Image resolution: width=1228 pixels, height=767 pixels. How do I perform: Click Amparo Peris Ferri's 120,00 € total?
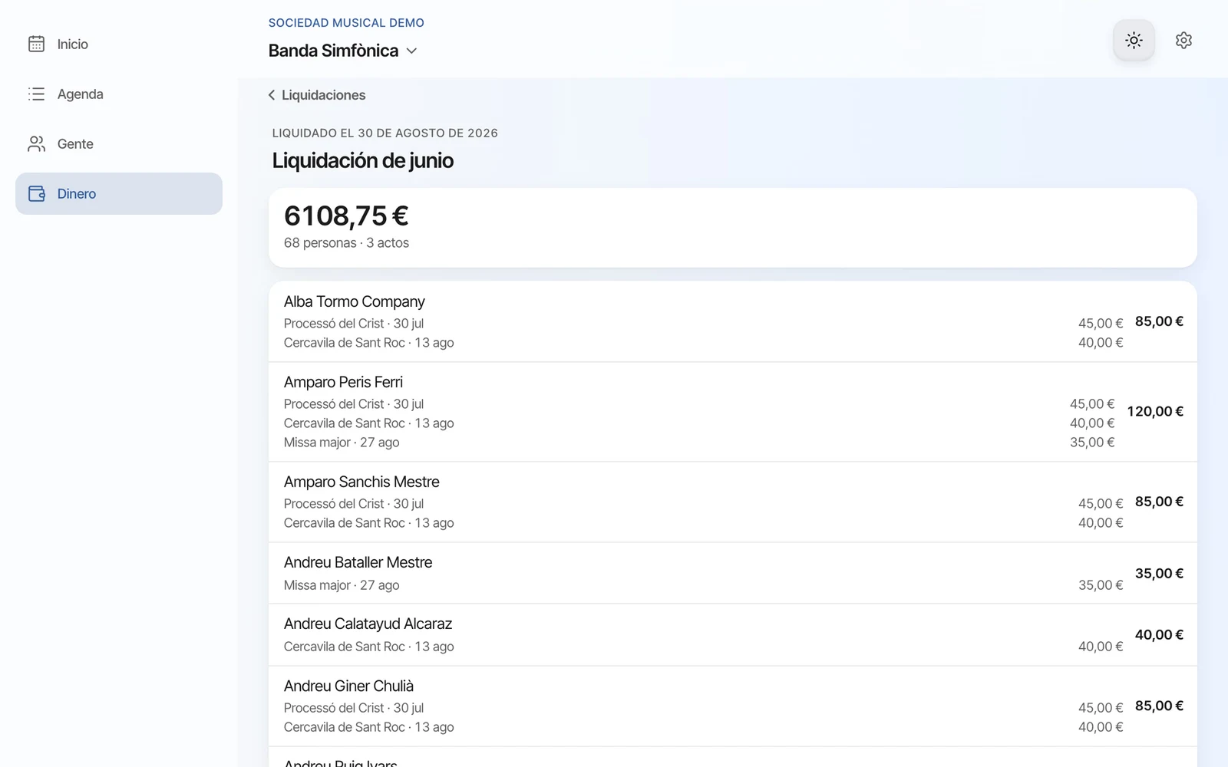pyautogui.click(x=1155, y=411)
